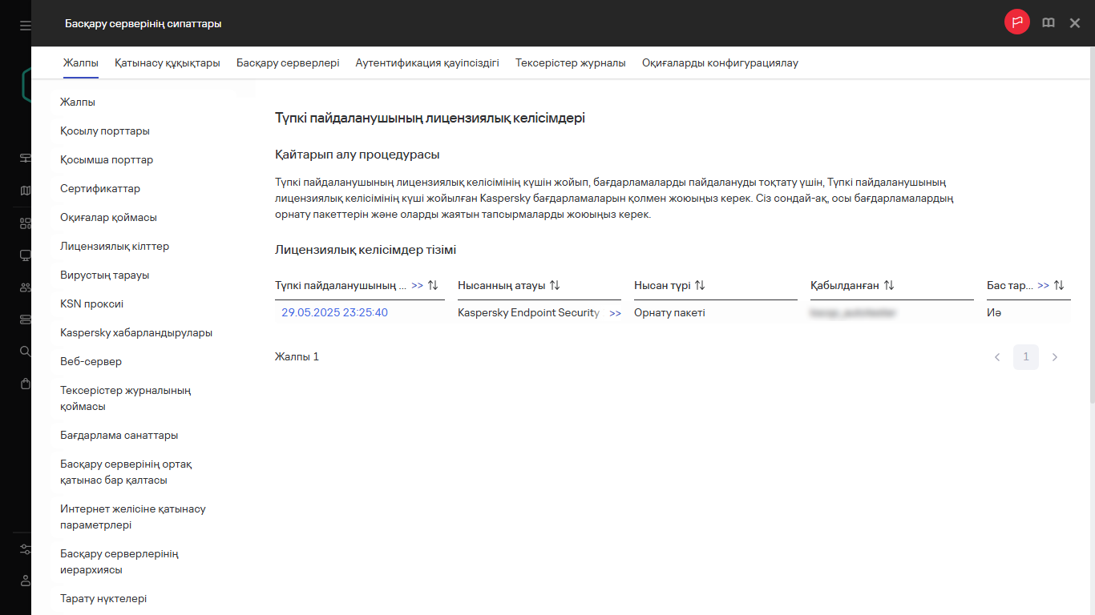Image resolution: width=1095 pixels, height=615 pixels.
Task: Sort by Қабылданған column
Action: coord(888,286)
